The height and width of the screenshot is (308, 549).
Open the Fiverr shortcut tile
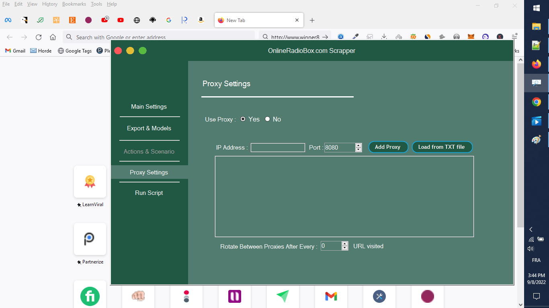click(x=90, y=294)
